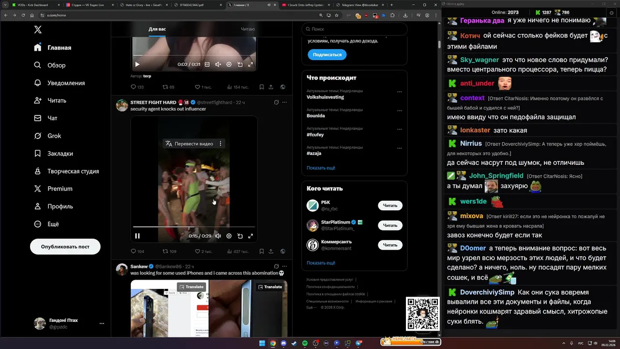Share the street fight post
The height and width of the screenshot is (349, 620).
[x=271, y=251]
